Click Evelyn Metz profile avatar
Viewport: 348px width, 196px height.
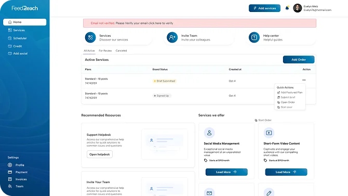tap(297, 8)
